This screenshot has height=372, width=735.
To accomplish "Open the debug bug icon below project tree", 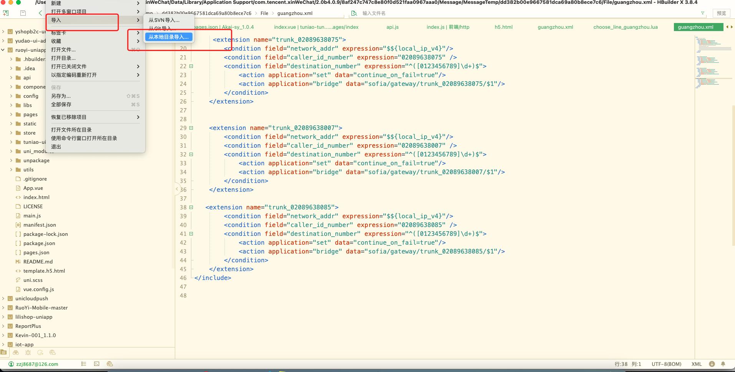I will (x=28, y=352).
